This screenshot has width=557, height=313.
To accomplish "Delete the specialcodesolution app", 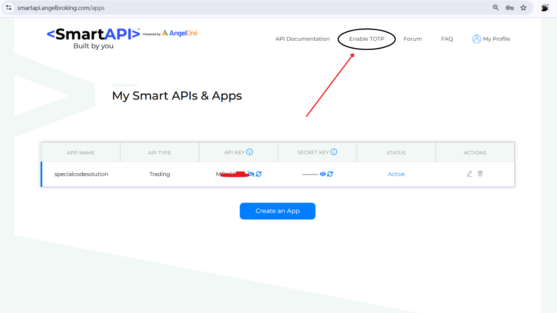I will pos(480,174).
